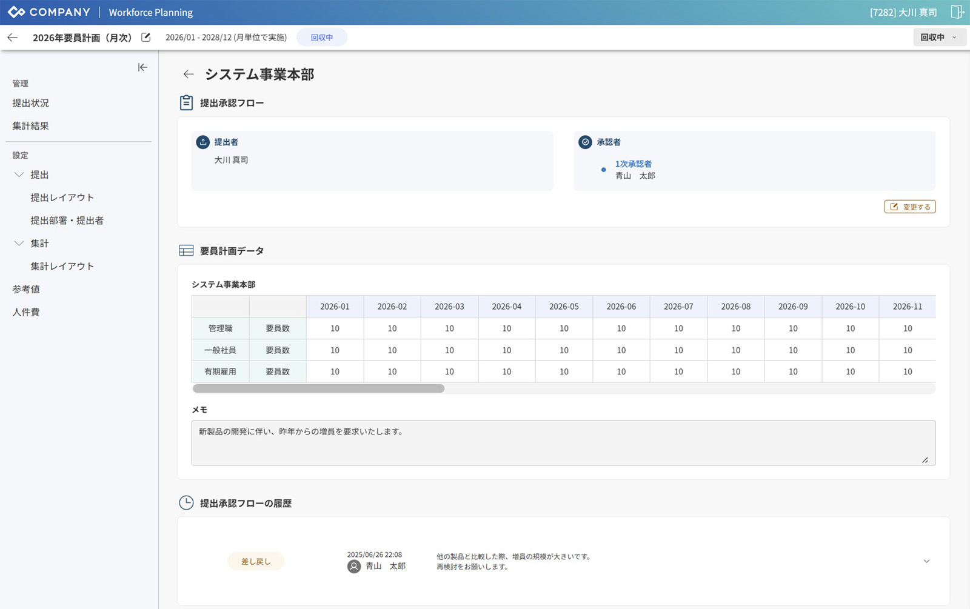970x609 pixels.
Task: Expand the 差し戻し history entry chevron
Action: pos(926,561)
